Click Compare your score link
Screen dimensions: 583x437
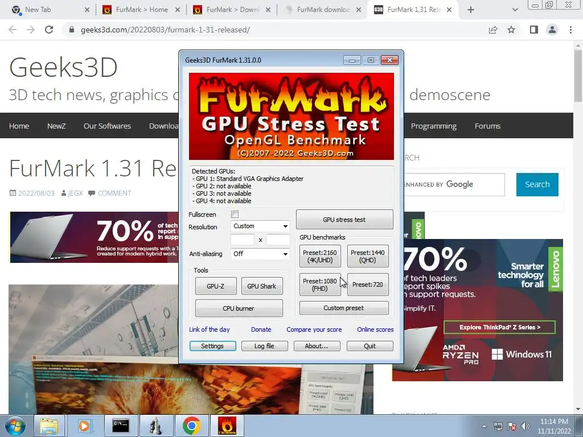point(314,329)
